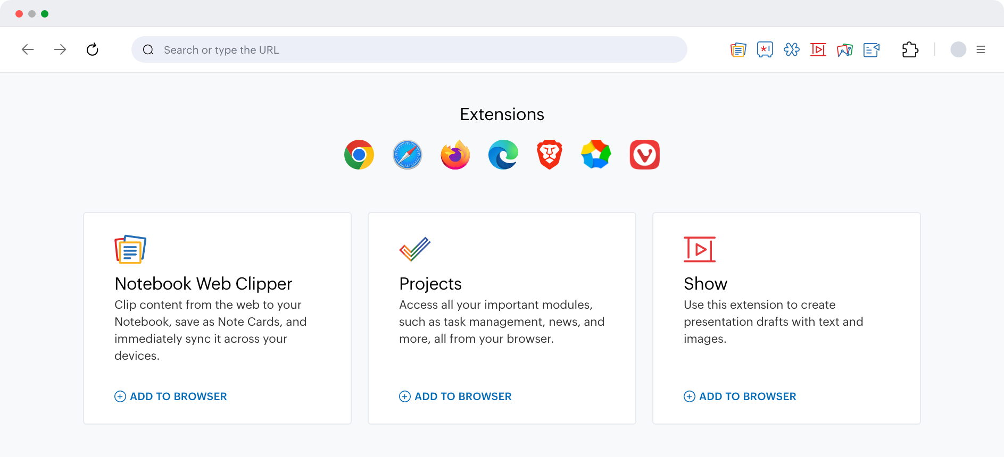Open the blue knot-shaped toolbar extension
This screenshot has width=1004, height=457.
tap(792, 49)
